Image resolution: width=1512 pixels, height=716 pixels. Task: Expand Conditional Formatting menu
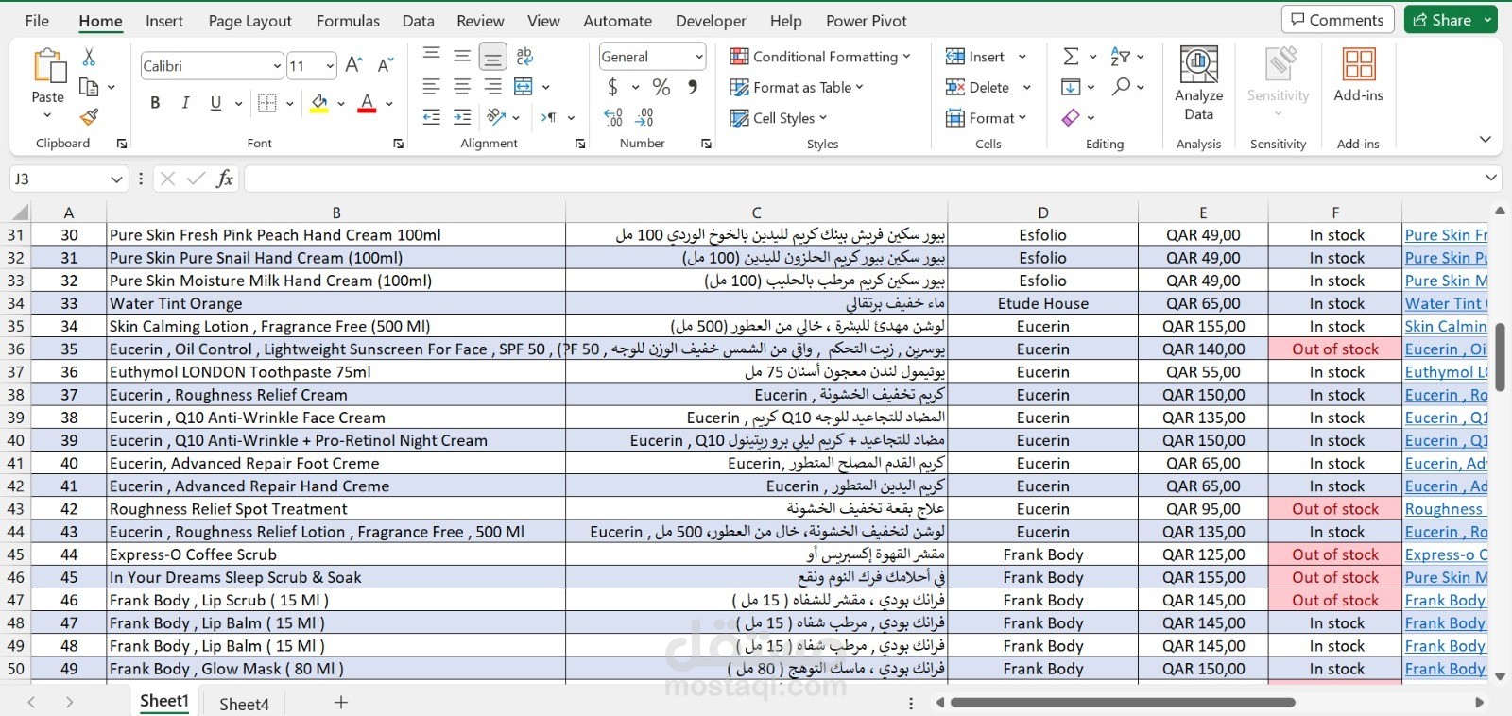click(x=820, y=57)
